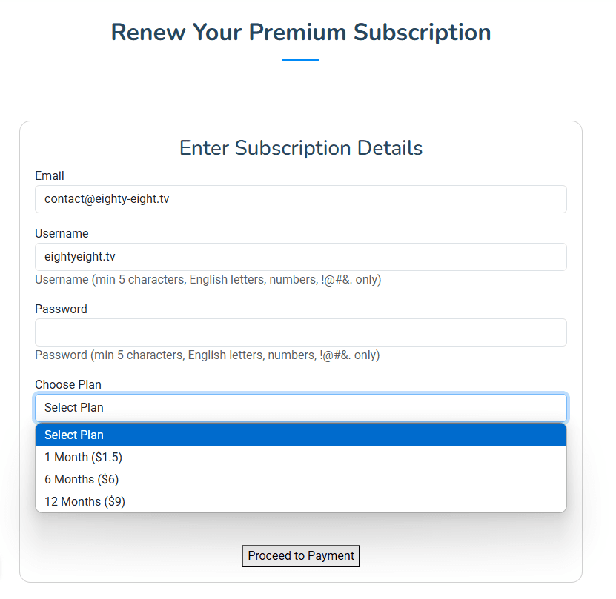Choose the 1 Month ($1.5) plan
616x599 pixels.
[x=300, y=457]
